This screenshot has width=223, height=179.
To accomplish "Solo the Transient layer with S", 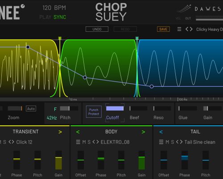I will coord(4,142).
